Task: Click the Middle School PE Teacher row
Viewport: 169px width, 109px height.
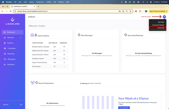Action: pos(50,51)
